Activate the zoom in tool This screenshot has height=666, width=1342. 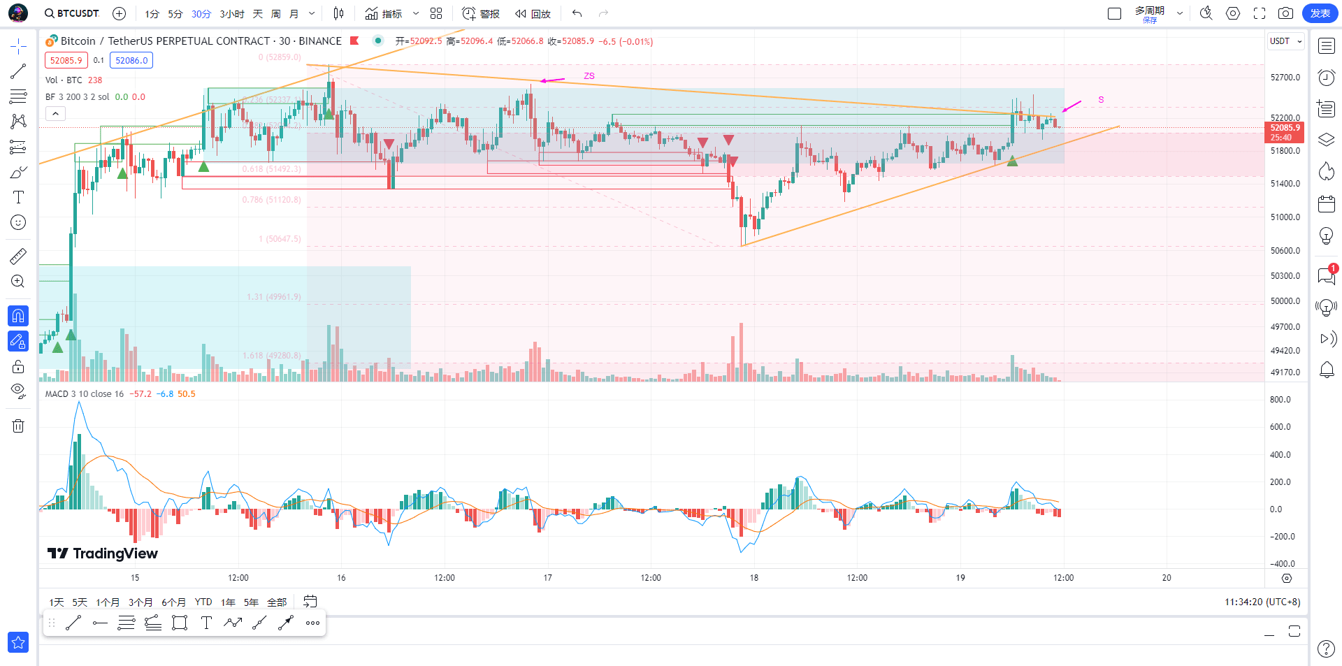pos(18,281)
